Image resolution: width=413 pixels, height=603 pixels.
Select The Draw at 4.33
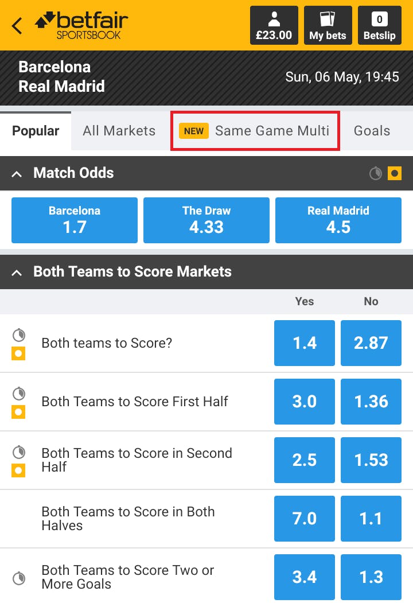206,220
